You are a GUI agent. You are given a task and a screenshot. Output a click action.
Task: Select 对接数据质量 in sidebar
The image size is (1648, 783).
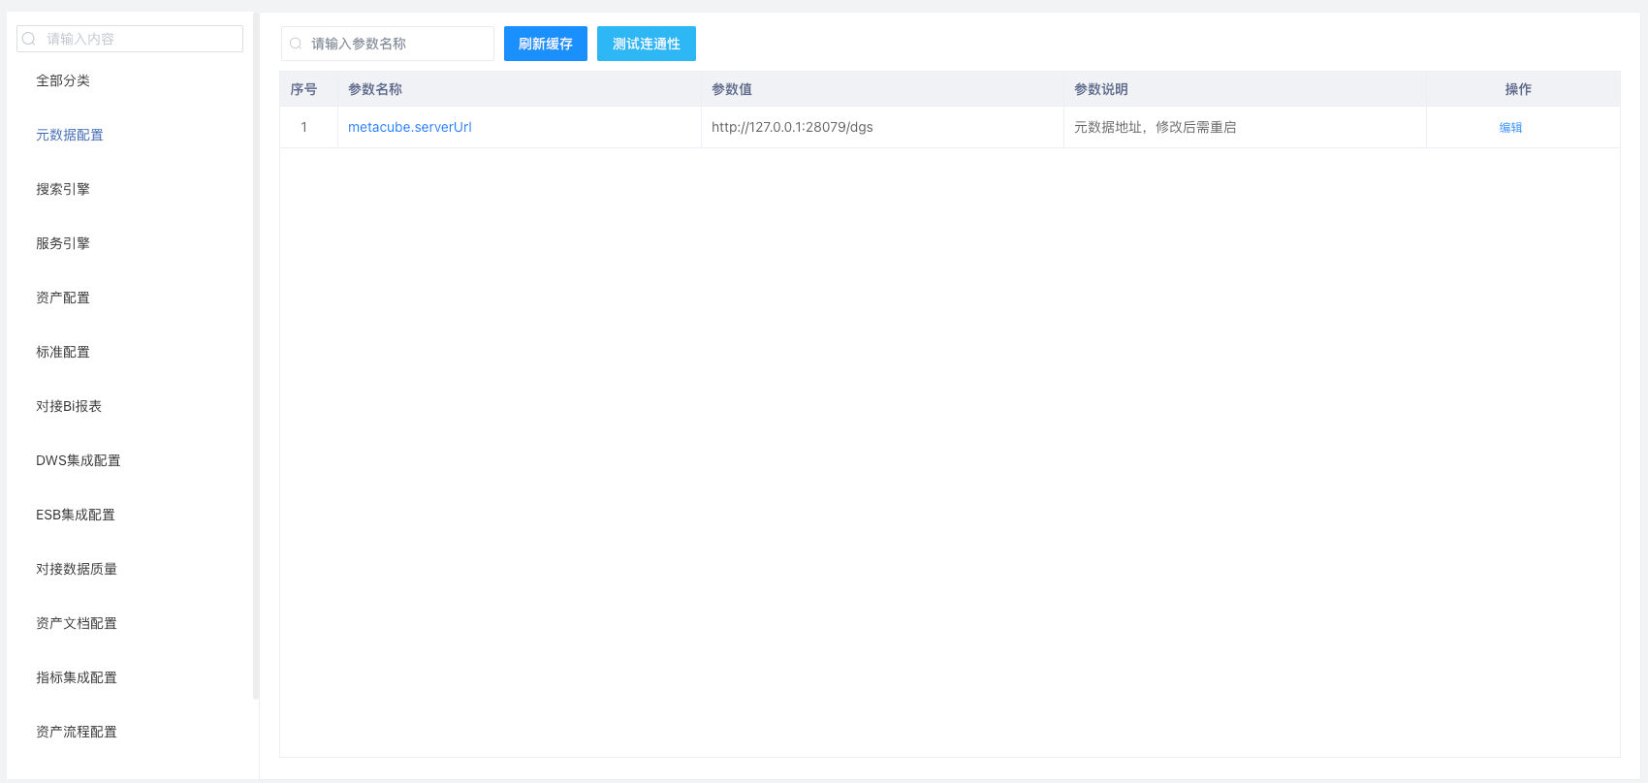pyautogui.click(x=77, y=569)
